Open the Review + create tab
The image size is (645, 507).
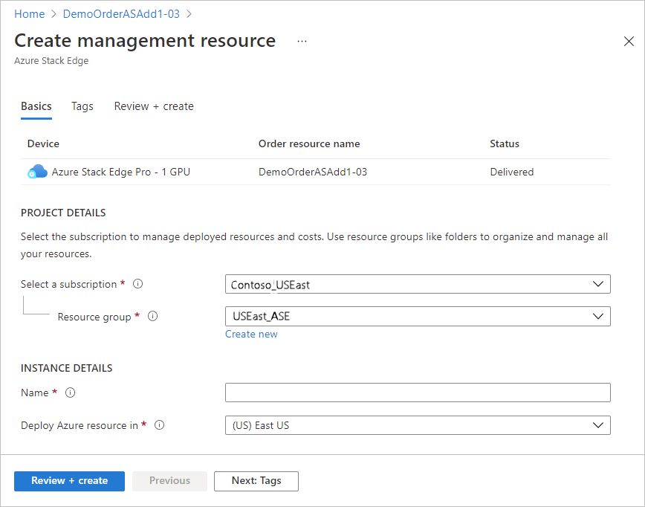154,106
